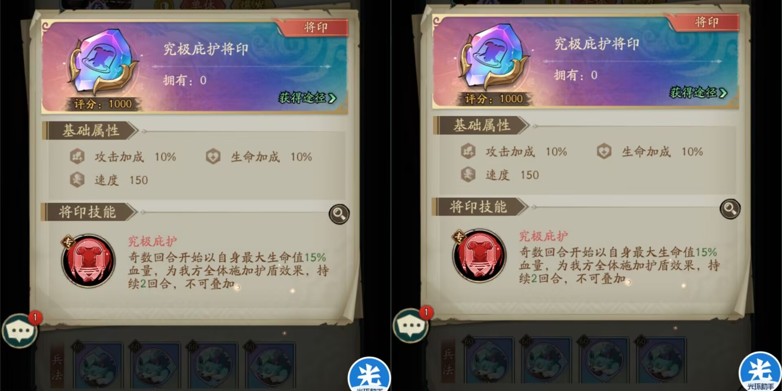Tap the blue 光环助手 floating button on left

point(369,375)
